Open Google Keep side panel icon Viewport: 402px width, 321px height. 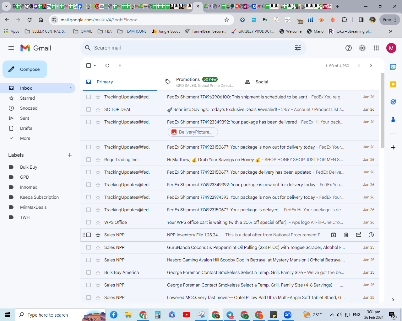click(x=393, y=84)
